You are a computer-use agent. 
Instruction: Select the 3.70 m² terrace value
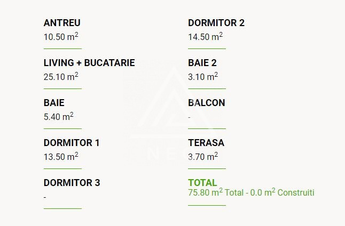click(x=203, y=157)
